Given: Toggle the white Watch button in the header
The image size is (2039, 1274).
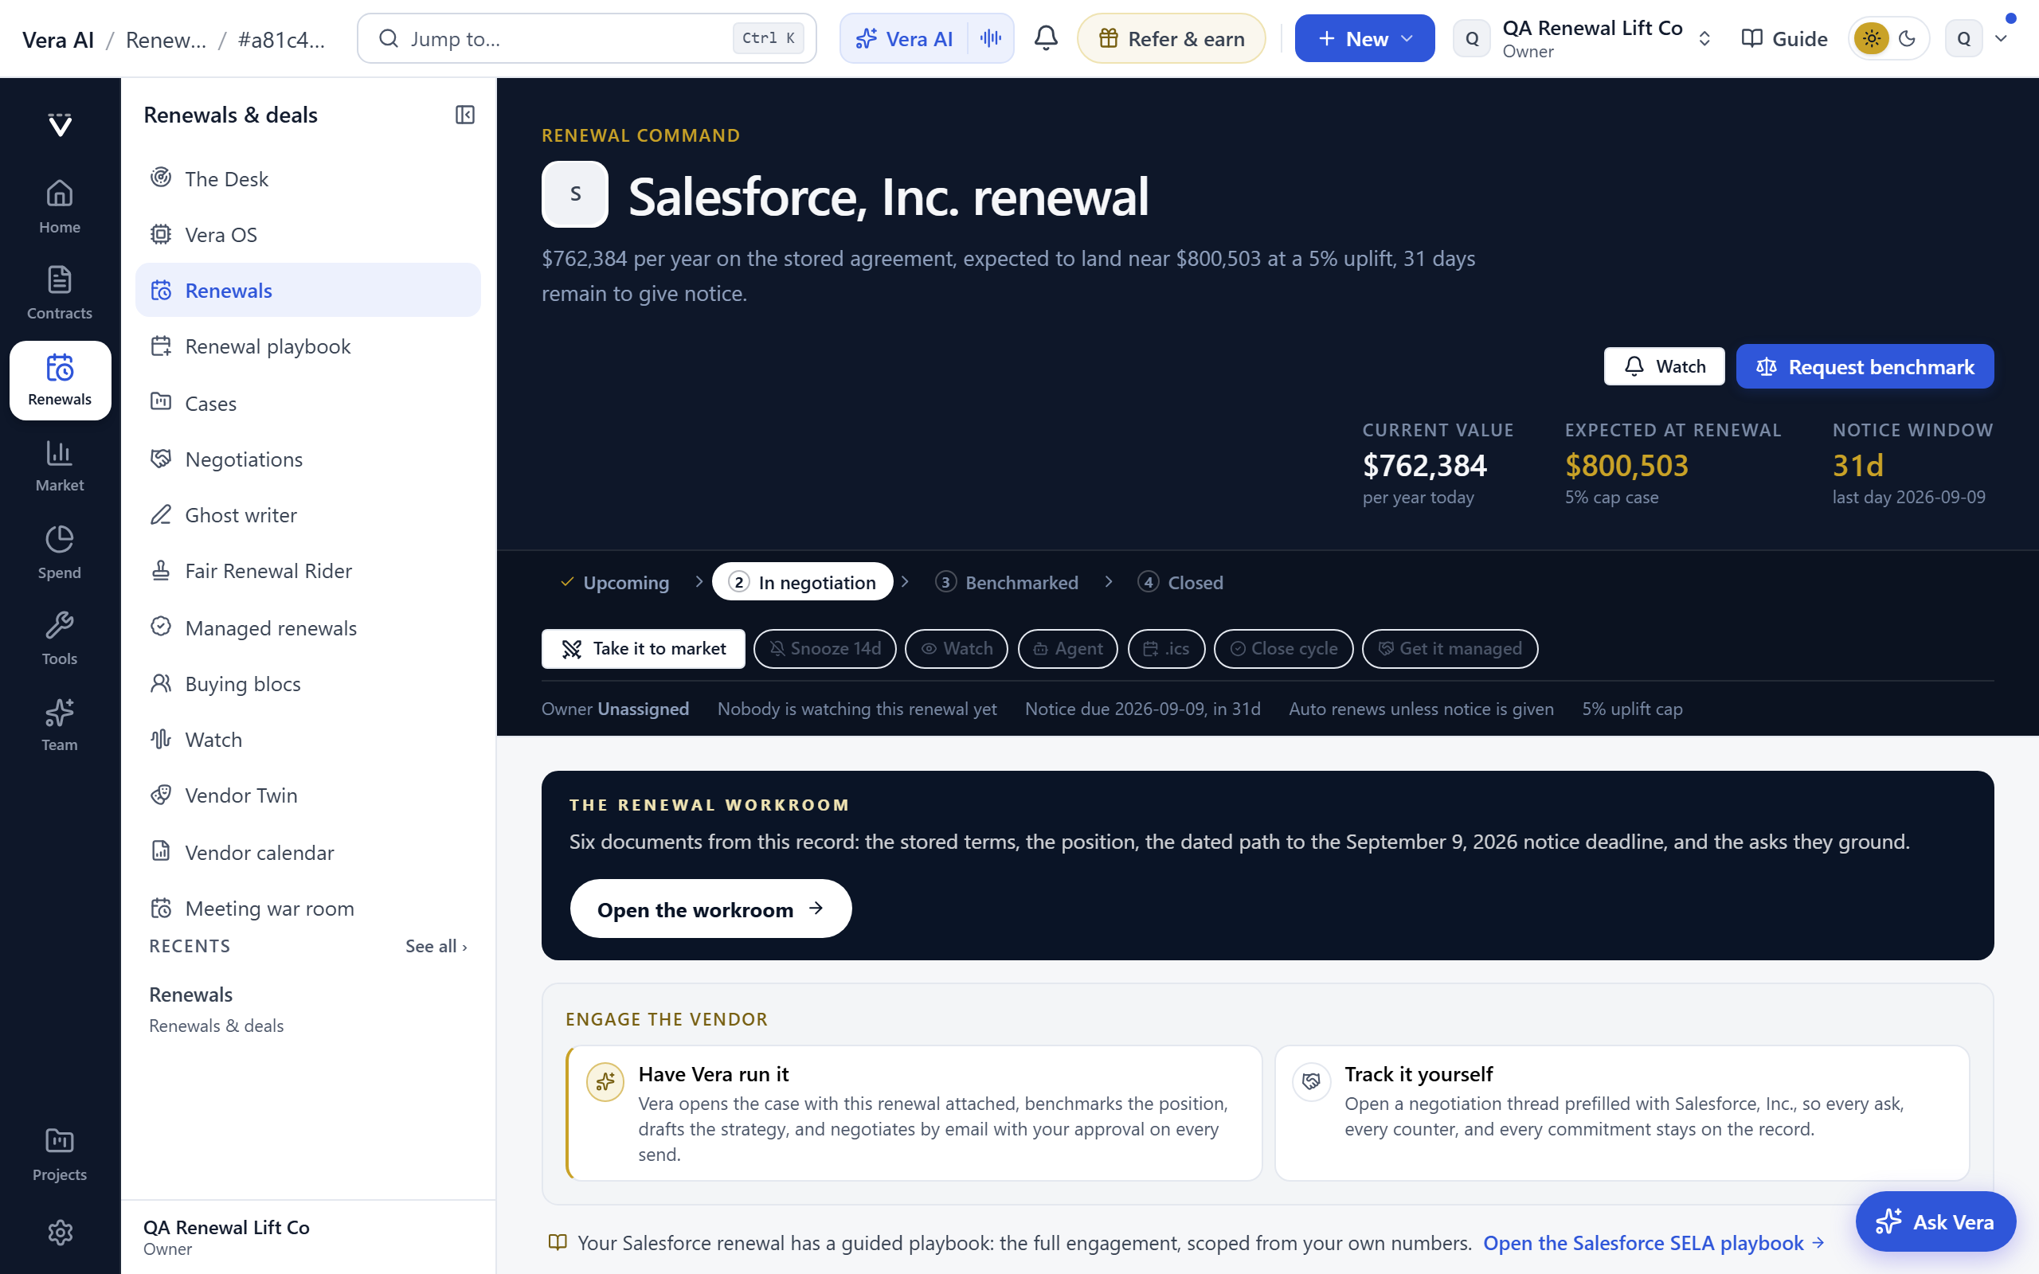Looking at the screenshot, I should tap(1664, 366).
